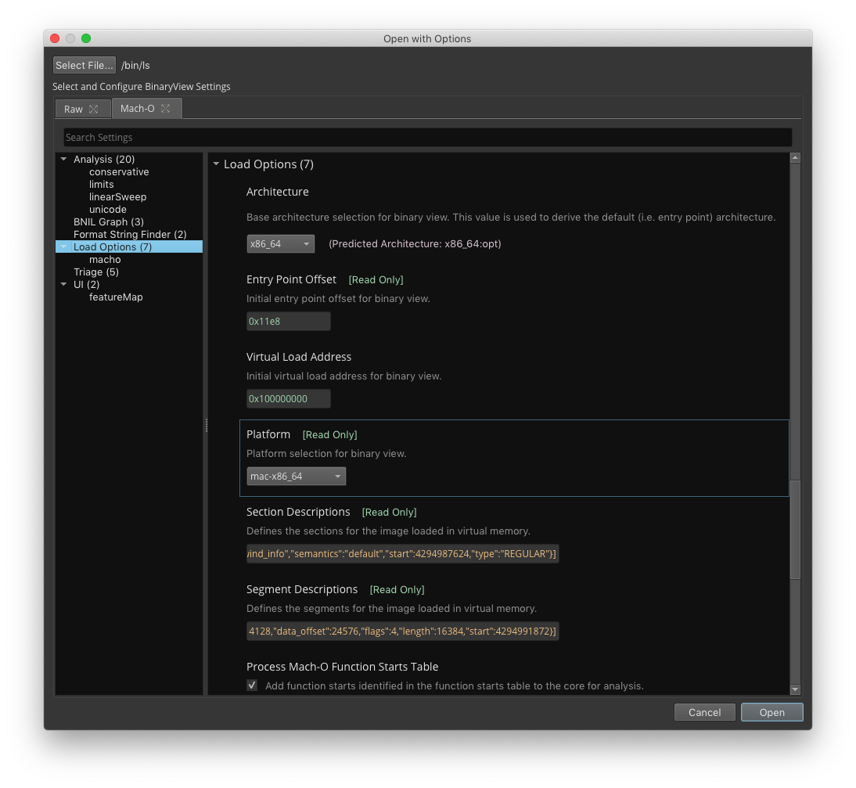Click the scrollbar down arrow
The image size is (856, 788).
point(795,689)
